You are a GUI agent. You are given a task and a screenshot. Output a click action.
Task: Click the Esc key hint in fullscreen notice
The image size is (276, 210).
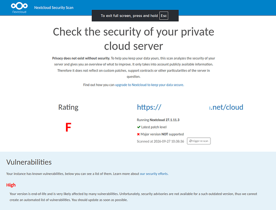click(x=163, y=16)
